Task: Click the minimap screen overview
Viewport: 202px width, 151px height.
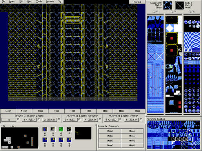Action: 20,138
